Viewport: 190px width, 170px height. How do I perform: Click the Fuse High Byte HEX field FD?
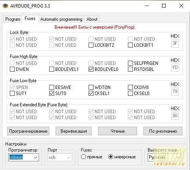[x=175, y=67]
